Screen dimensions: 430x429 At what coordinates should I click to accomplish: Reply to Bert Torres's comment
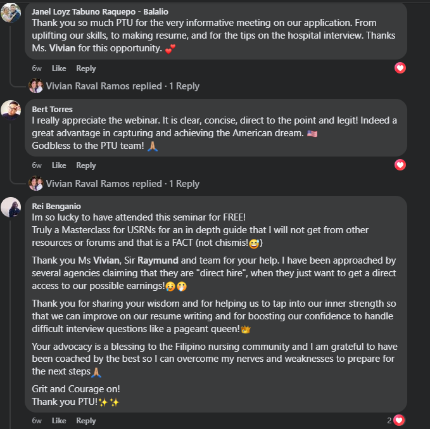86,165
